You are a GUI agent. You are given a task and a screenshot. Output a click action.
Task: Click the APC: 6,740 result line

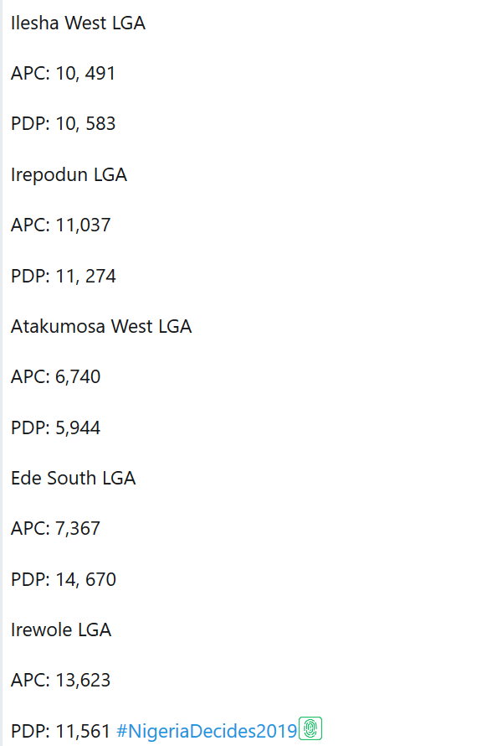[55, 377]
